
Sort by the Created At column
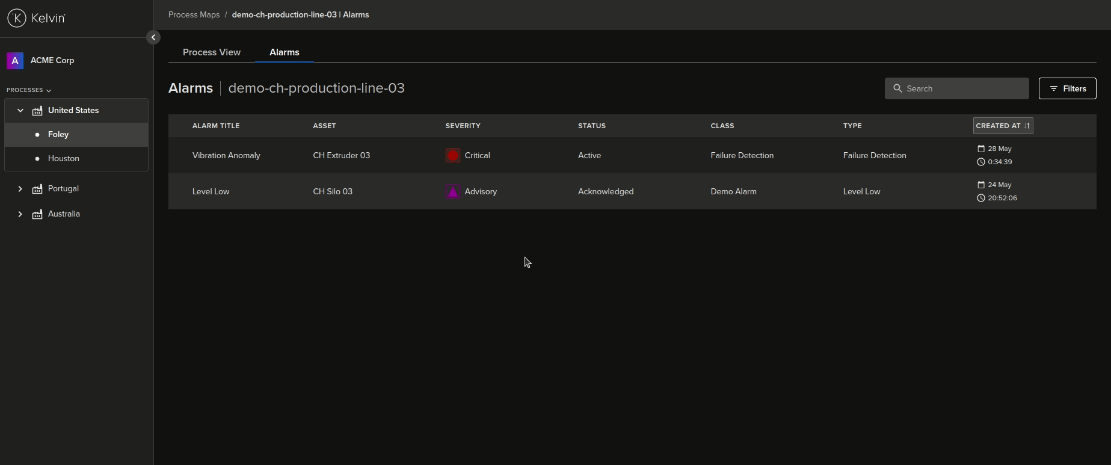coord(1003,126)
